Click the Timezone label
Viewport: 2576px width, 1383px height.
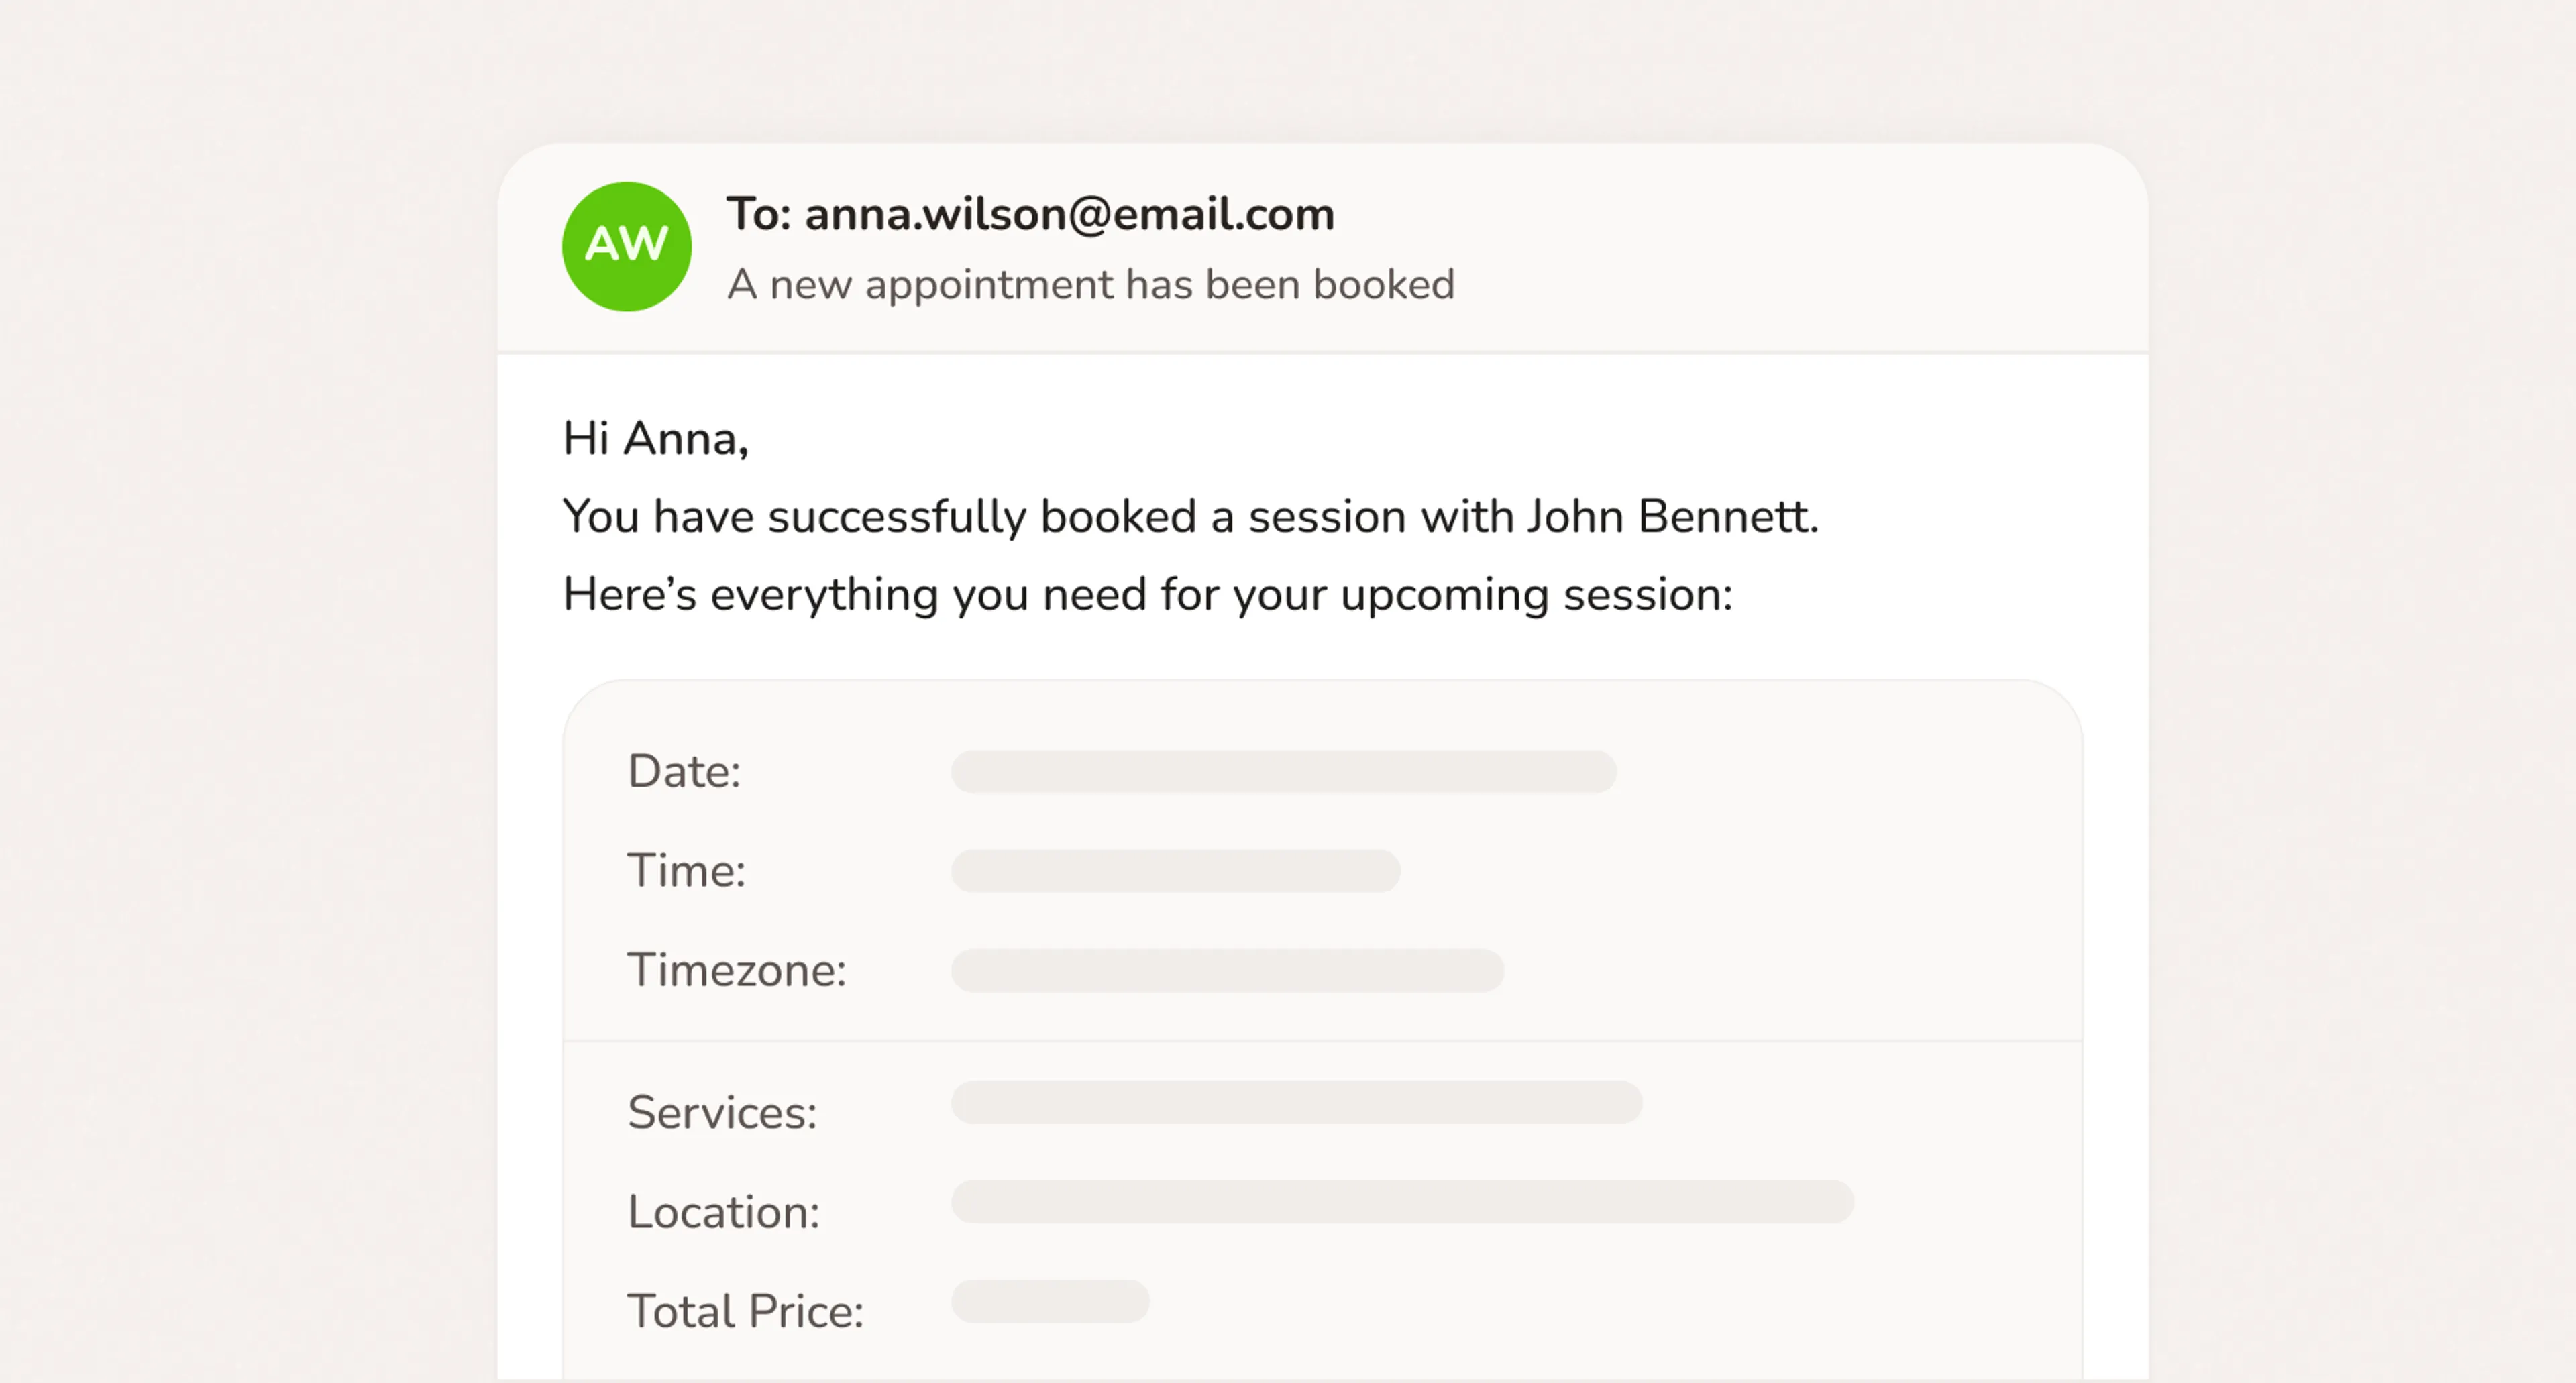click(x=736, y=970)
